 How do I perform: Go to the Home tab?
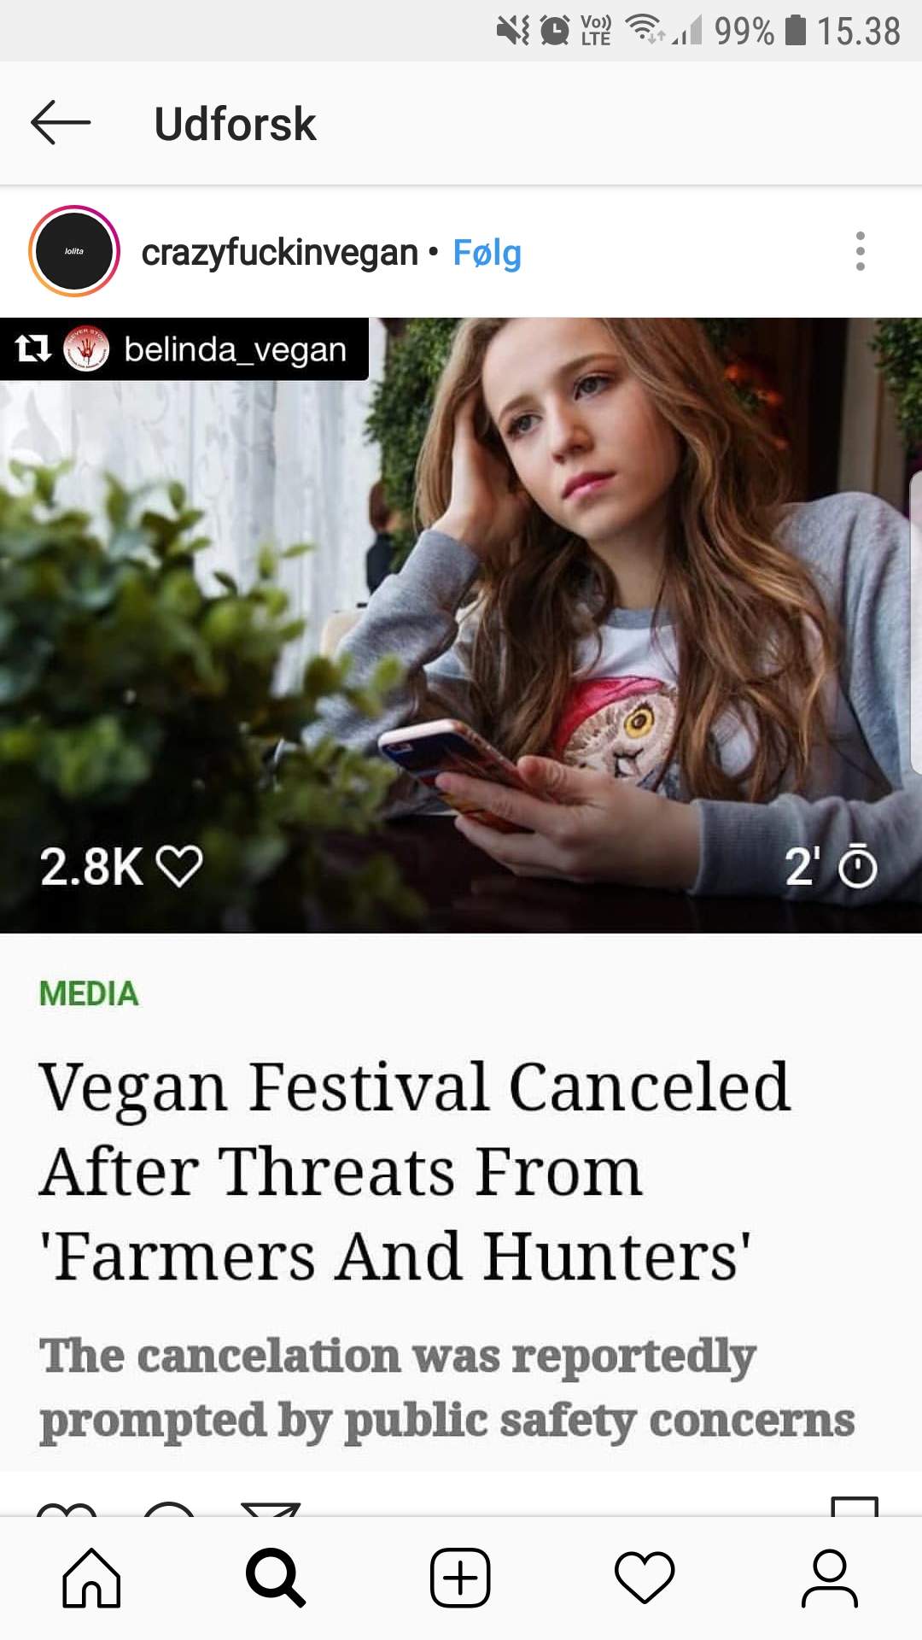(x=91, y=1578)
